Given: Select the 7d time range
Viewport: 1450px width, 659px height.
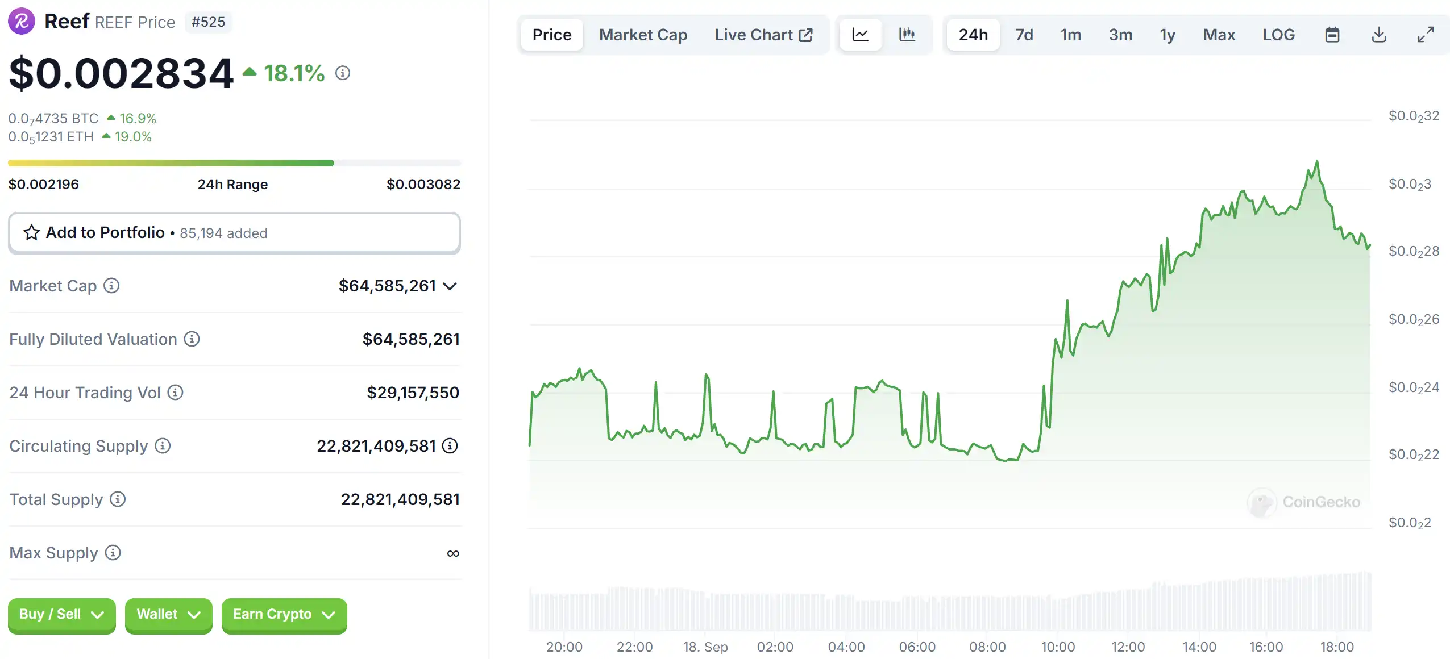Looking at the screenshot, I should coord(1024,35).
